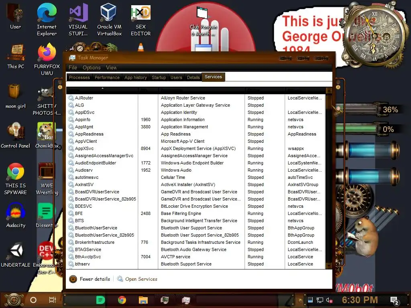
Task: Open Internet Explorer Edge desktop icon
Action: click(x=47, y=20)
